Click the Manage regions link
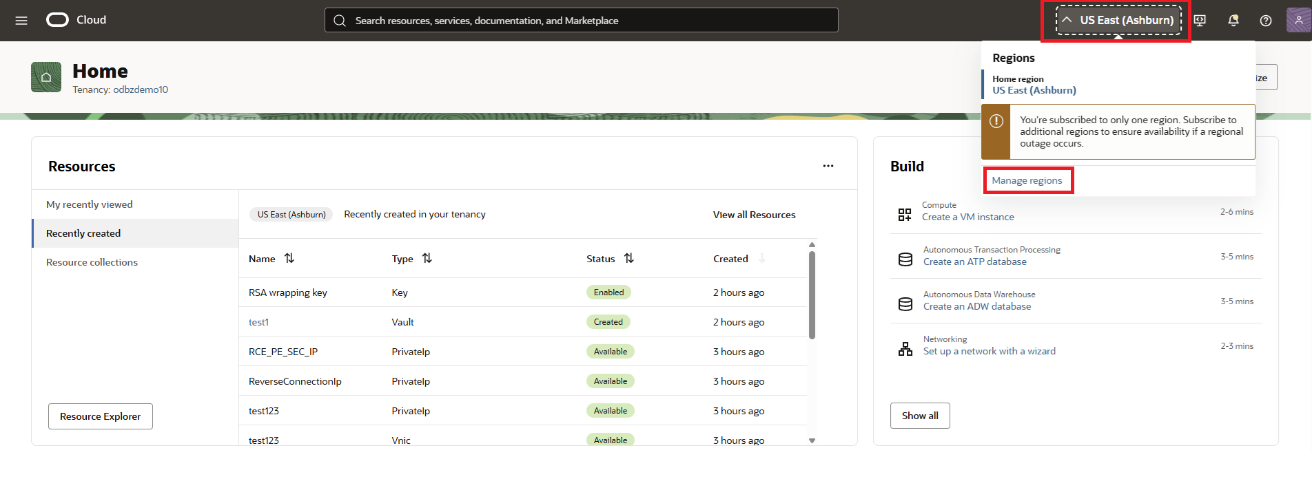Viewport: 1312px width, 501px height. tap(1027, 180)
